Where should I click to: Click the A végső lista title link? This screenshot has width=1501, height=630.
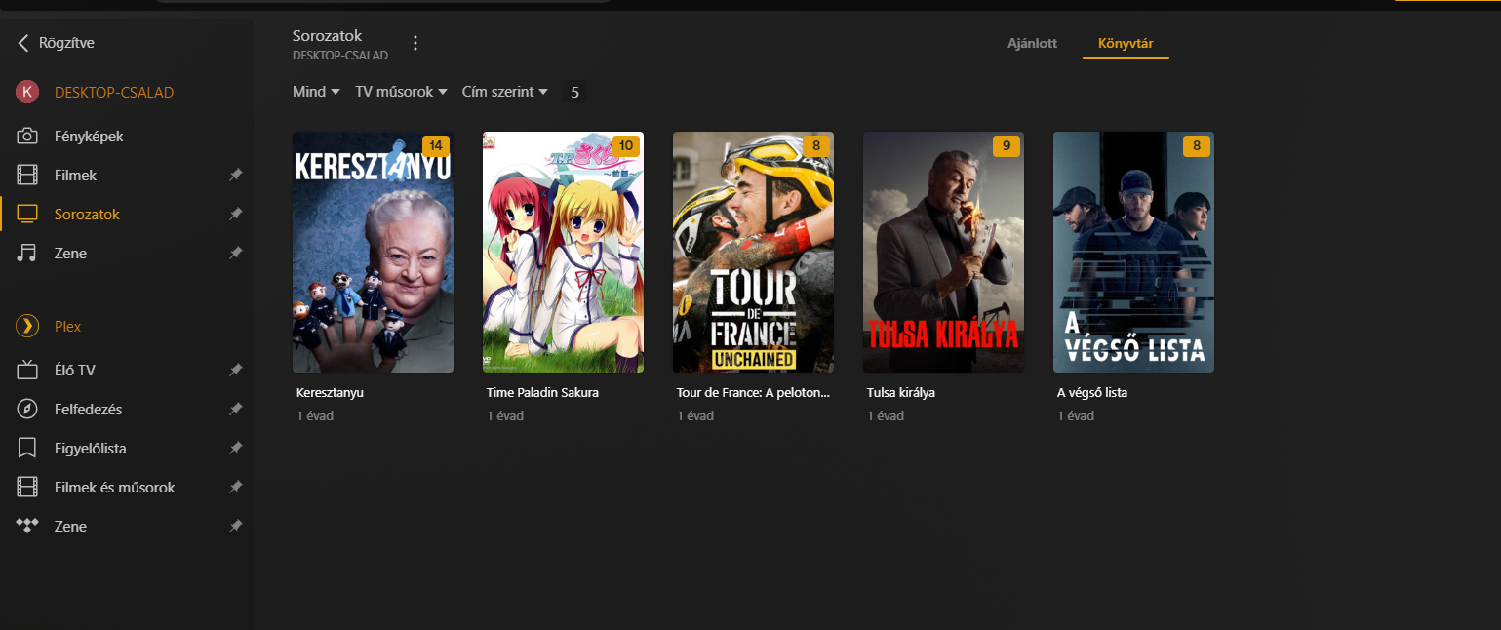pos(1092,393)
